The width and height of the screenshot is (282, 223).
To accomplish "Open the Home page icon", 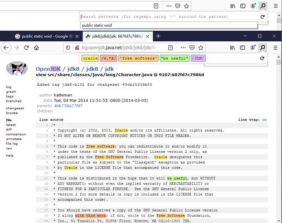I will tap(36, 48).
